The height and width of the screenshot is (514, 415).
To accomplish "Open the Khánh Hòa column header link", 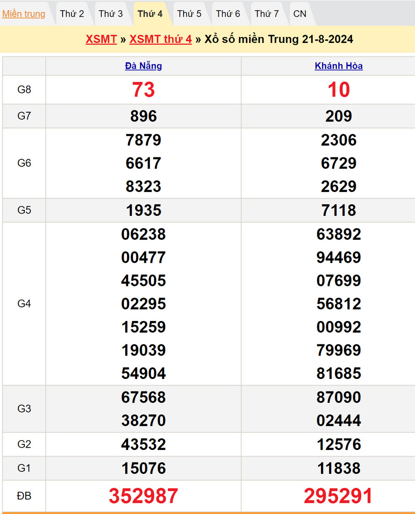I will (x=339, y=66).
